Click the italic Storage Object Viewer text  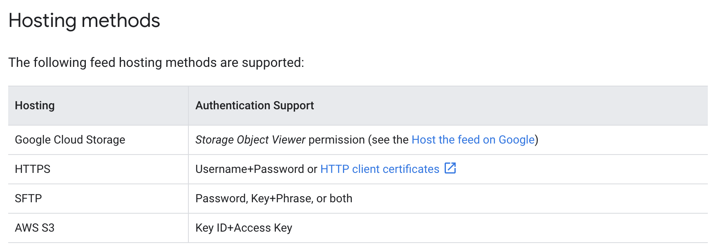[x=251, y=140]
